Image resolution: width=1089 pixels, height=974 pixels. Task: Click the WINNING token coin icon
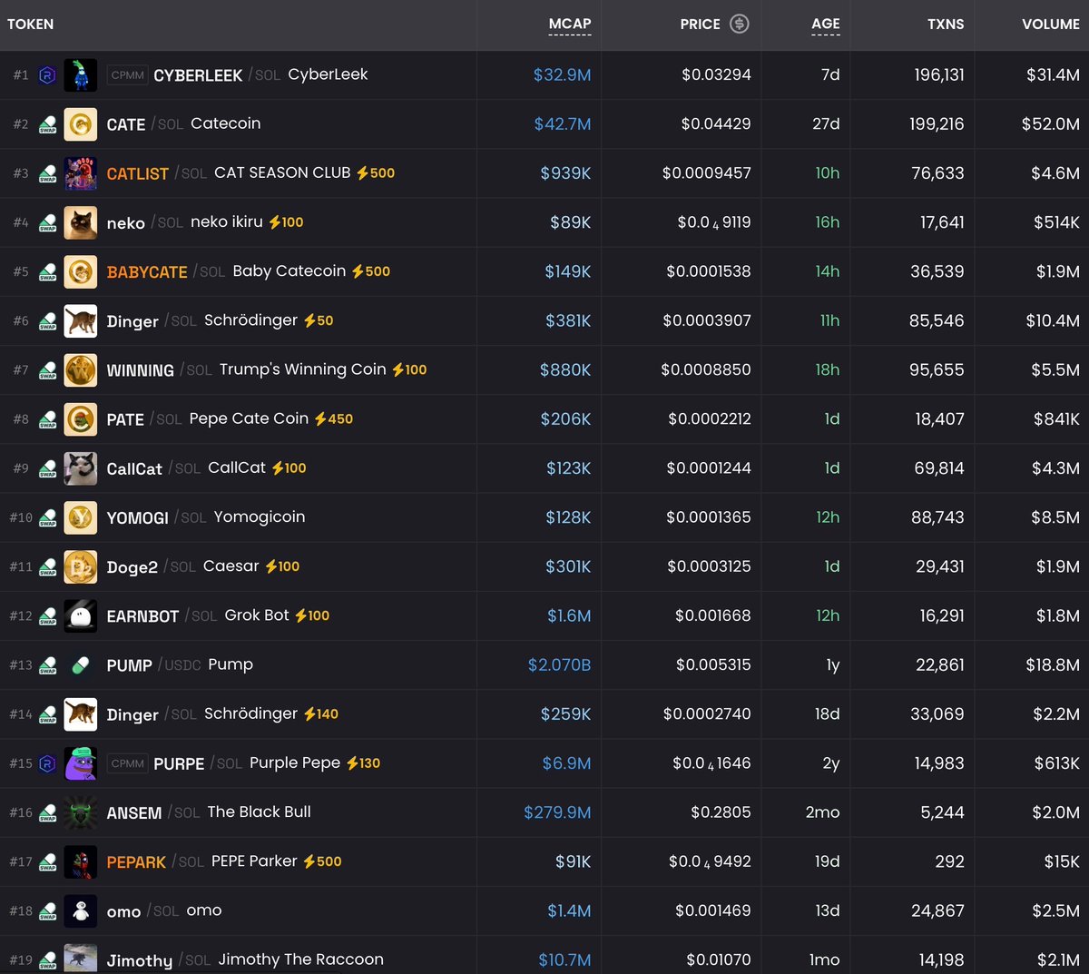pos(81,369)
